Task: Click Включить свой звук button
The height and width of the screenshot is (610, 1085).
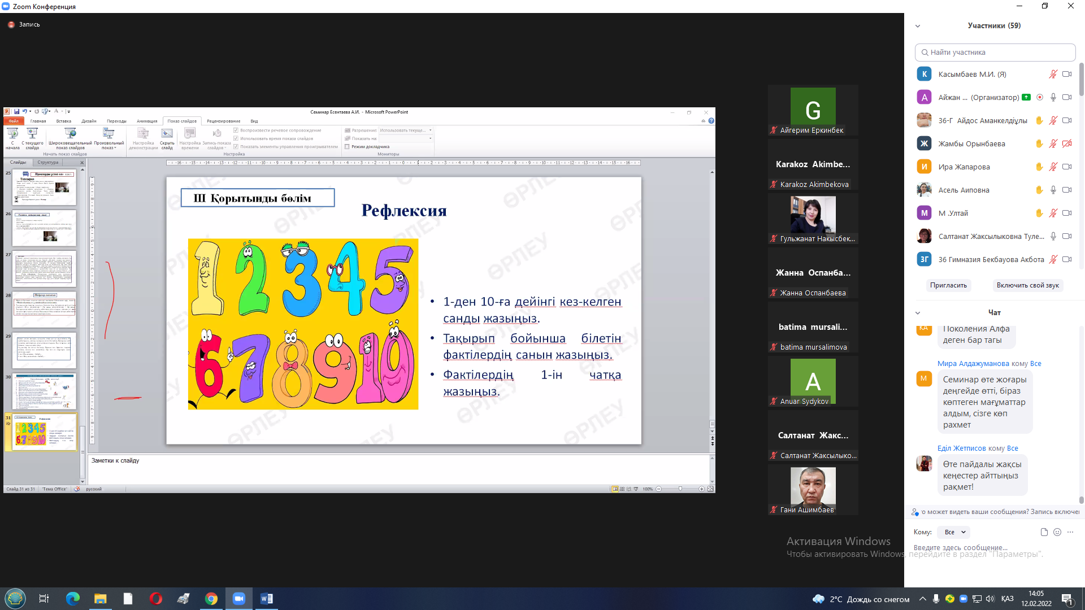Action: click(x=1027, y=285)
